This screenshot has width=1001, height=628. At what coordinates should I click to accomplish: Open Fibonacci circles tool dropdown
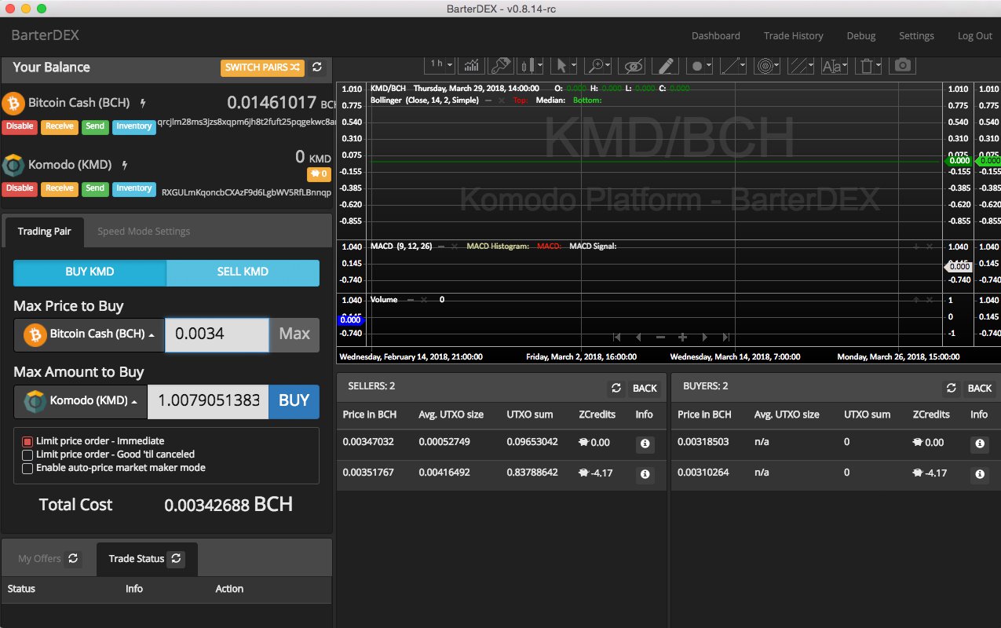click(x=767, y=65)
